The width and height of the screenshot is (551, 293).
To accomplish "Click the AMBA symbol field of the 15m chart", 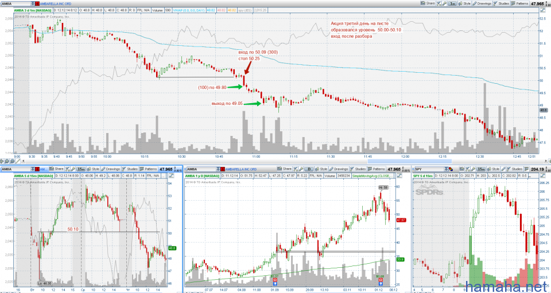I will tap(16, 169).
